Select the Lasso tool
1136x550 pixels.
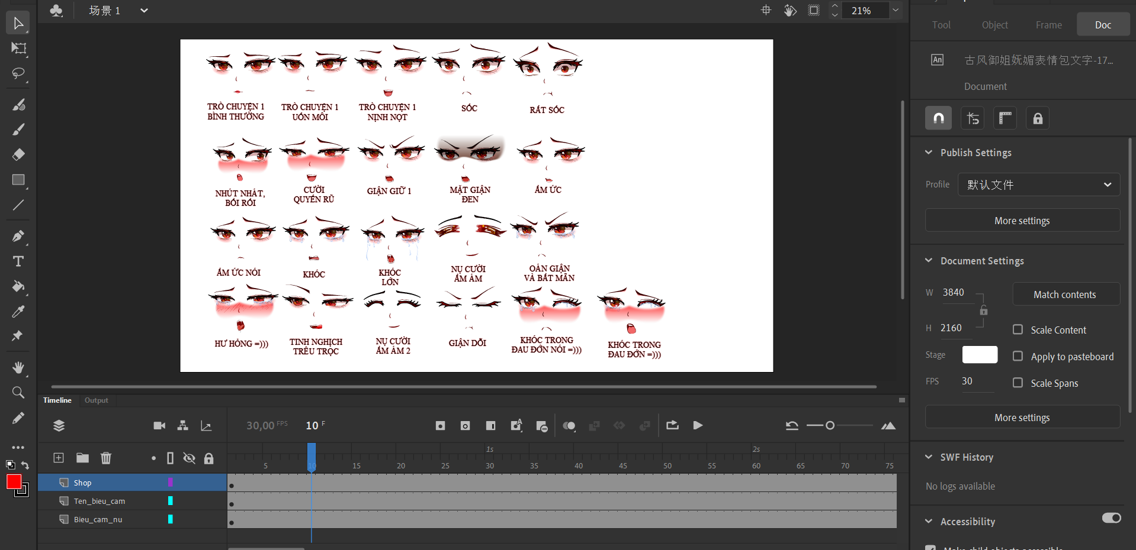click(x=18, y=73)
